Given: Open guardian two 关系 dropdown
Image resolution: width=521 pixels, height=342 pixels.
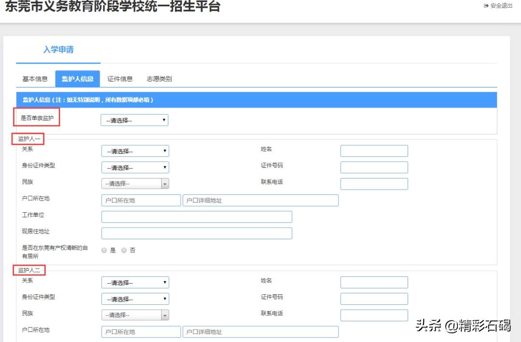Looking at the screenshot, I should coord(135,283).
